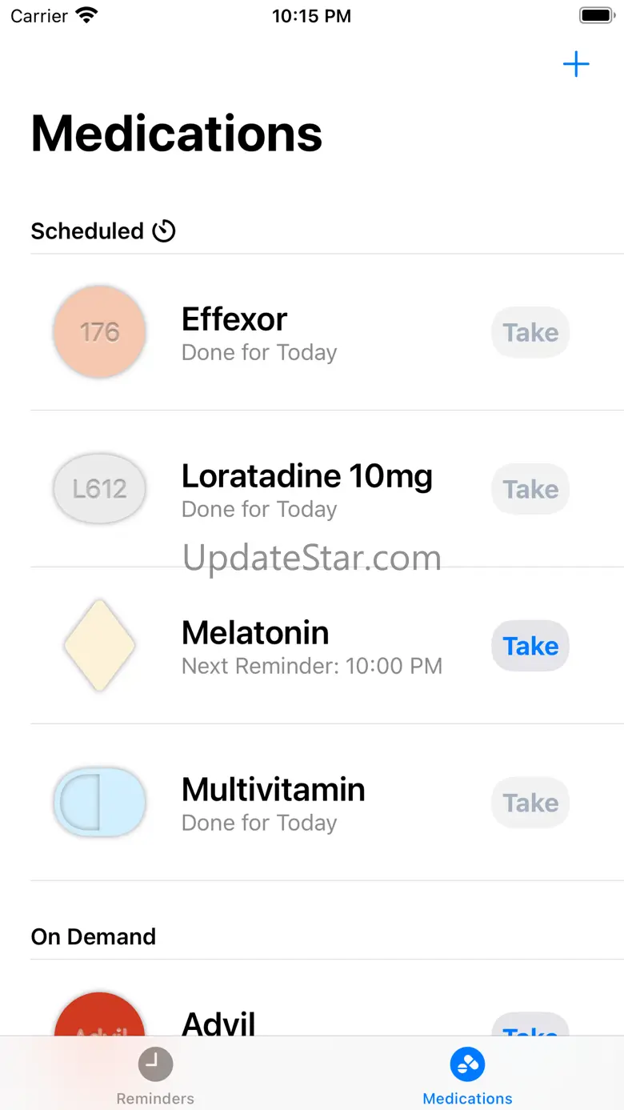Tap the Melatonin diamond pill icon
The image size is (624, 1110).
tap(99, 646)
